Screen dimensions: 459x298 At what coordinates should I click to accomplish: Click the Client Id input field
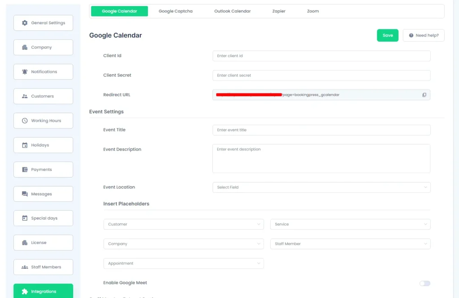point(321,55)
